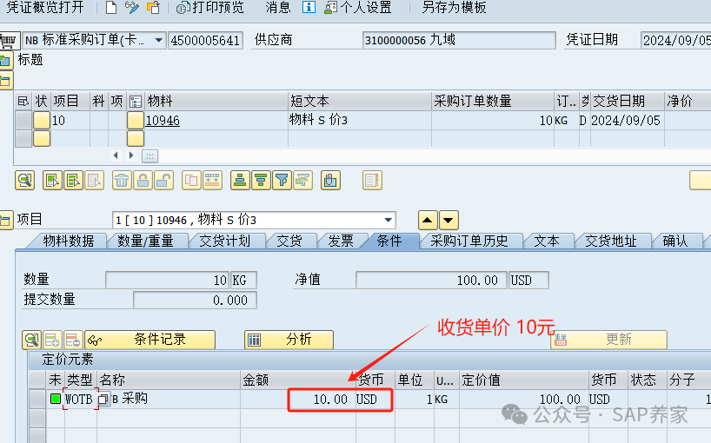Click the insert condition row icon

tap(52, 340)
